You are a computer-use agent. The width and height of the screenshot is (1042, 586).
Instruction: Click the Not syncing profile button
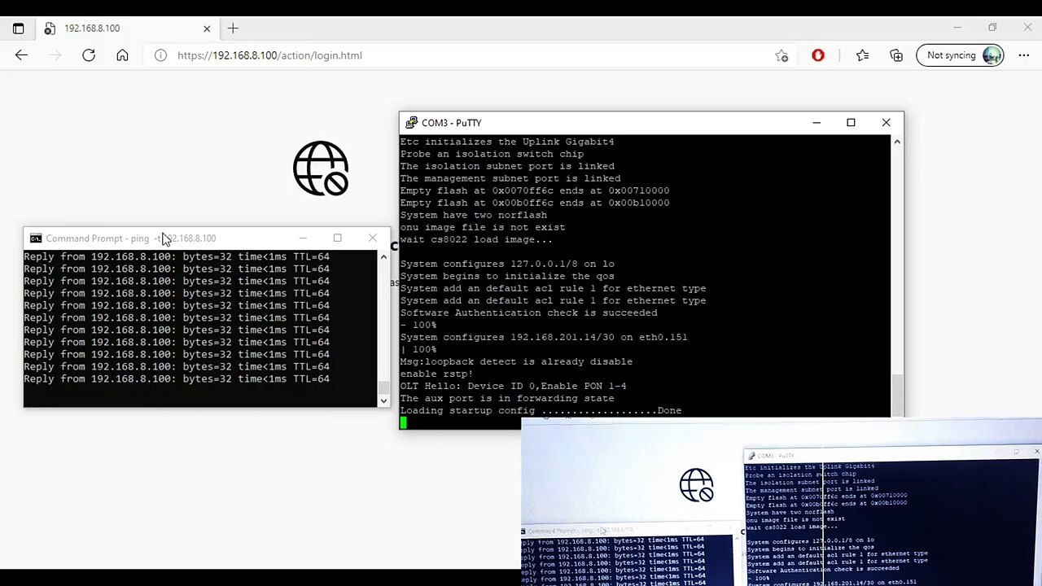(961, 55)
